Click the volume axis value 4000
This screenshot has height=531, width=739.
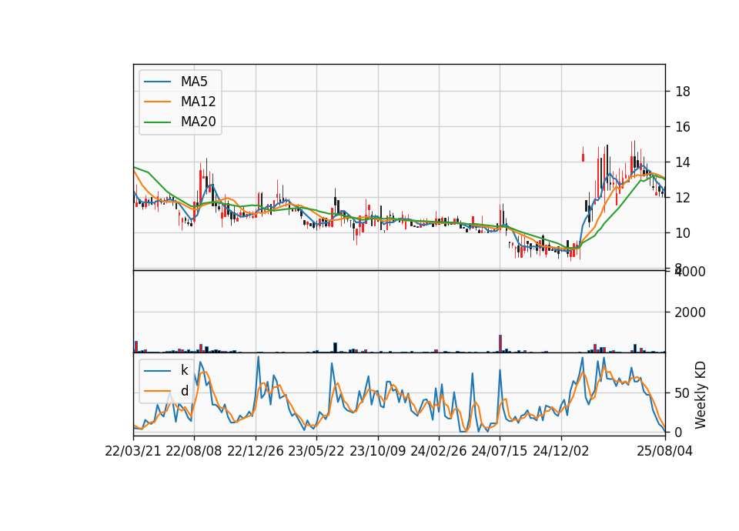coord(690,272)
